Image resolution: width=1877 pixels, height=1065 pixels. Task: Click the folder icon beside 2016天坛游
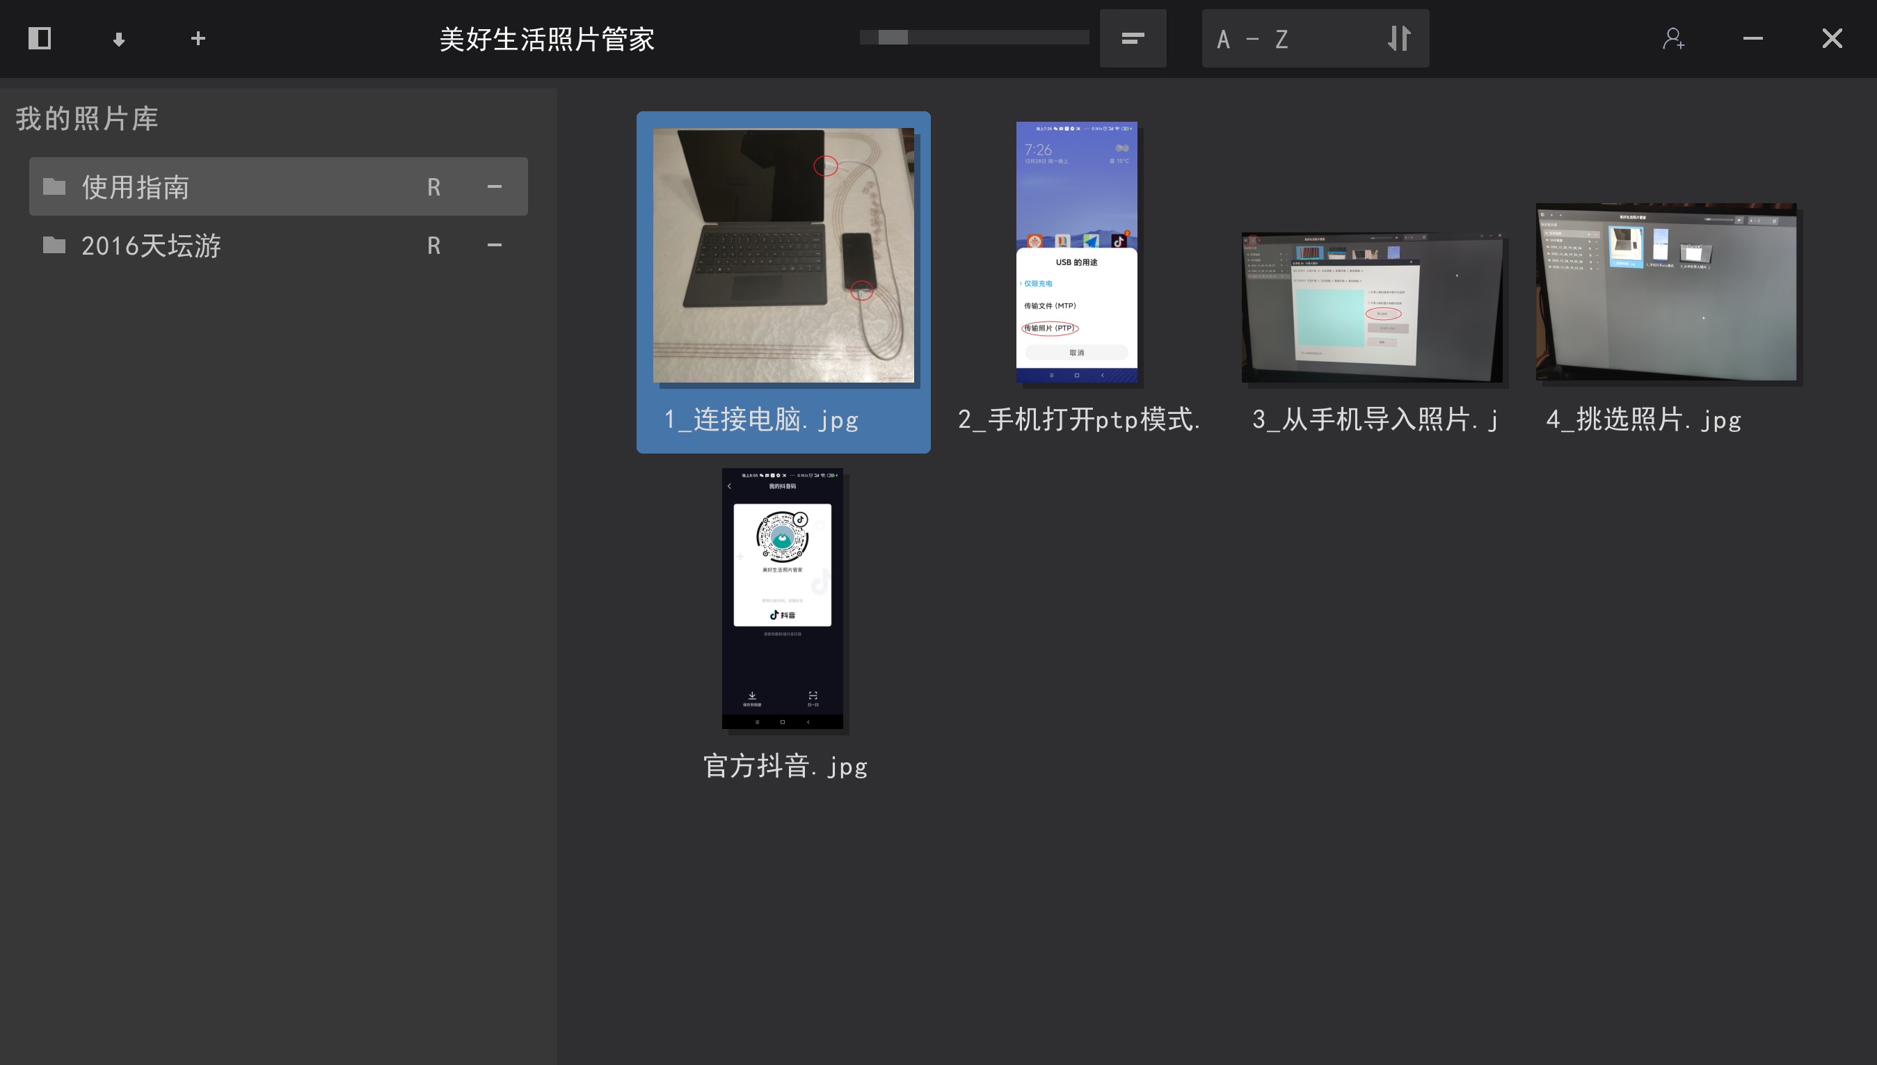[x=54, y=245]
